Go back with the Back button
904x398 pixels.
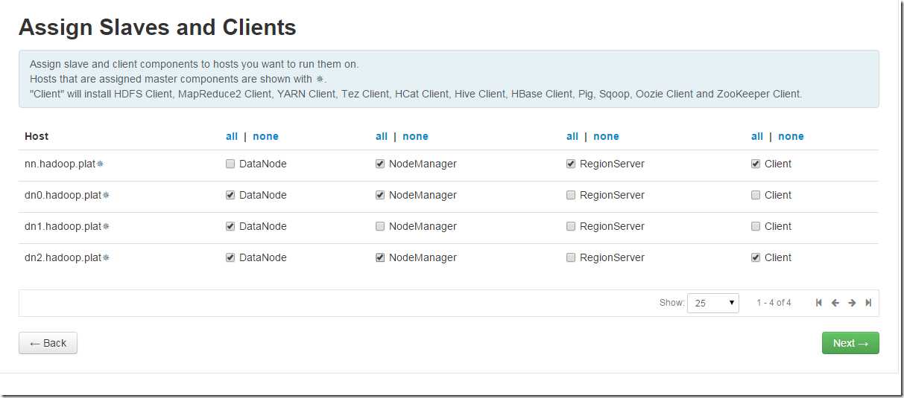[48, 343]
